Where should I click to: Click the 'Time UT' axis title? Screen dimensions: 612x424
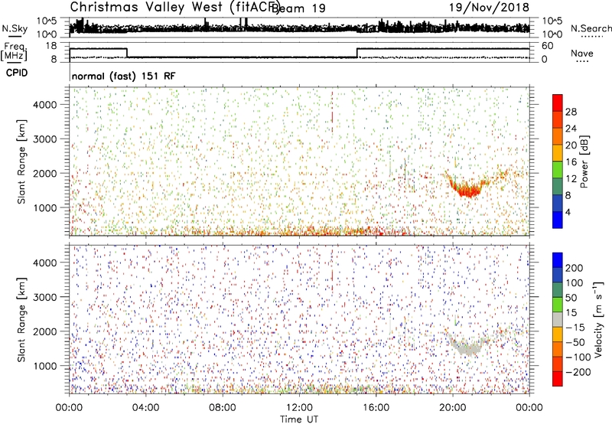coord(299,419)
